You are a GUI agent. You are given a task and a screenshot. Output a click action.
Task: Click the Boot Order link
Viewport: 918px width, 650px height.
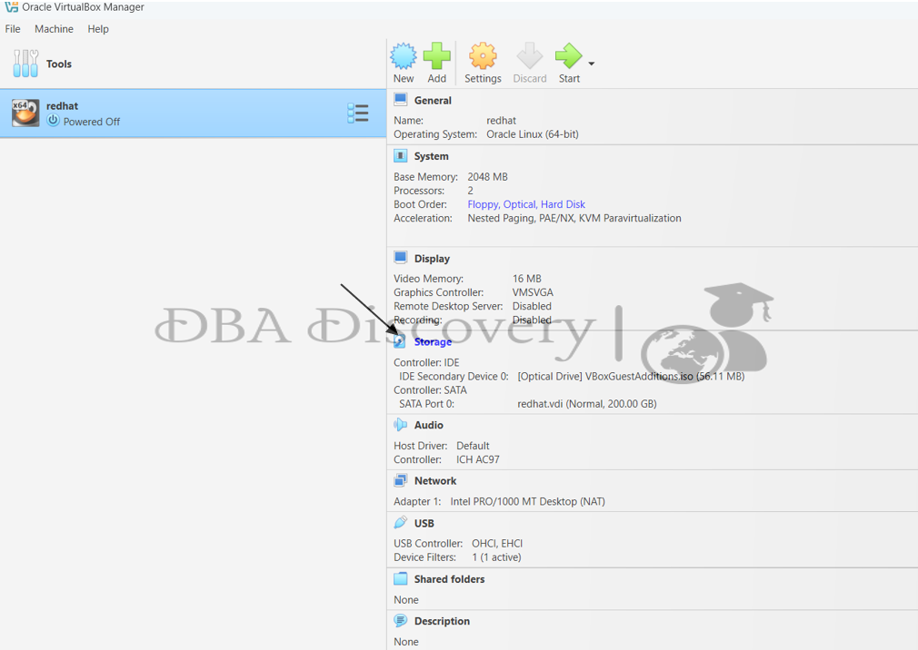tap(526, 204)
